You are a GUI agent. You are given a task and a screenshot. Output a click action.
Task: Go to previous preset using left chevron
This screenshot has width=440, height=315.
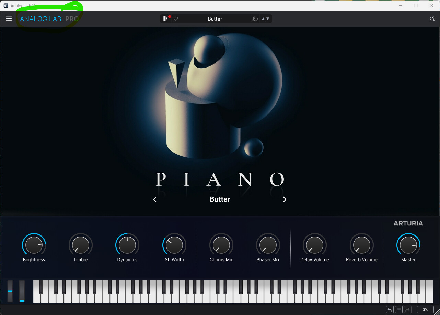click(155, 199)
